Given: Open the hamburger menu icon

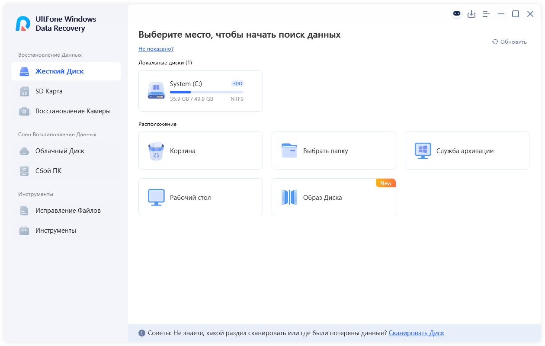Looking at the screenshot, I should tap(486, 14).
